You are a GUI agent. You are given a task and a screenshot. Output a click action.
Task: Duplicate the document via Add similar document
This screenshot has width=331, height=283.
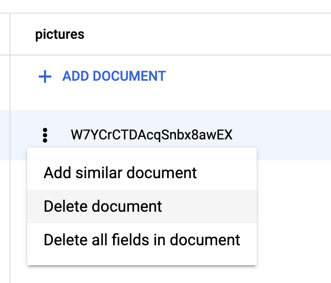tap(120, 172)
